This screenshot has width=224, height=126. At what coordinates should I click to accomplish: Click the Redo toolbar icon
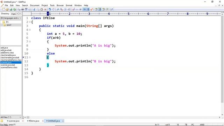click(x=54, y=9)
